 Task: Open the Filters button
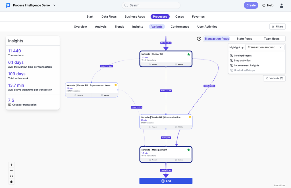277,26
